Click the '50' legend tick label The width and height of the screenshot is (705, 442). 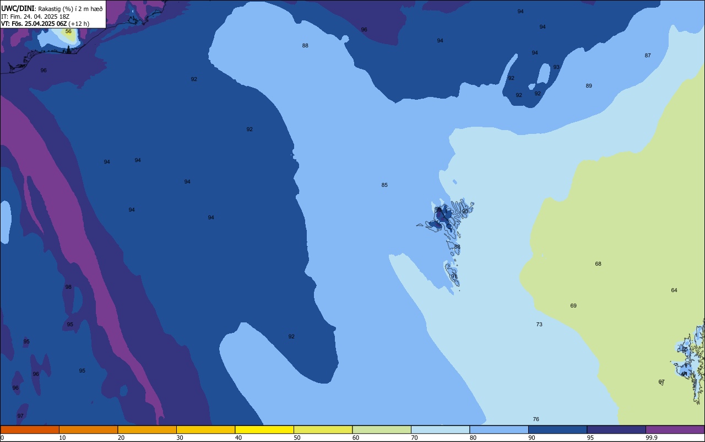coord(297,438)
